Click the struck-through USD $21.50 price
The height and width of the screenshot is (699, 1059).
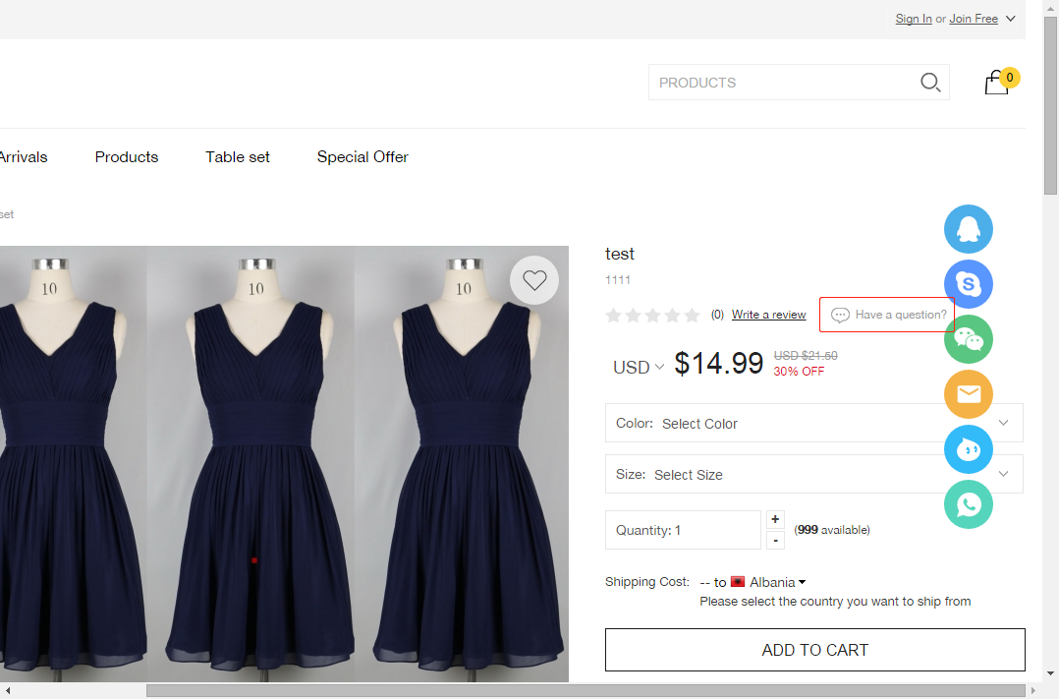click(x=806, y=356)
